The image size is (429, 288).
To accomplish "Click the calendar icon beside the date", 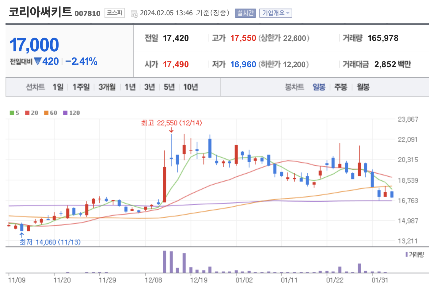I will (x=134, y=13).
